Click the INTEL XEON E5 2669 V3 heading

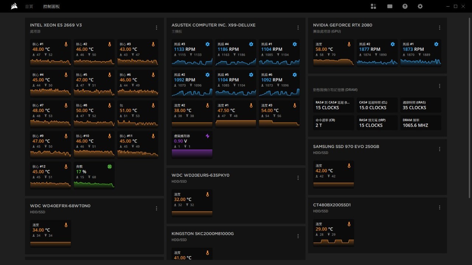[x=56, y=25]
